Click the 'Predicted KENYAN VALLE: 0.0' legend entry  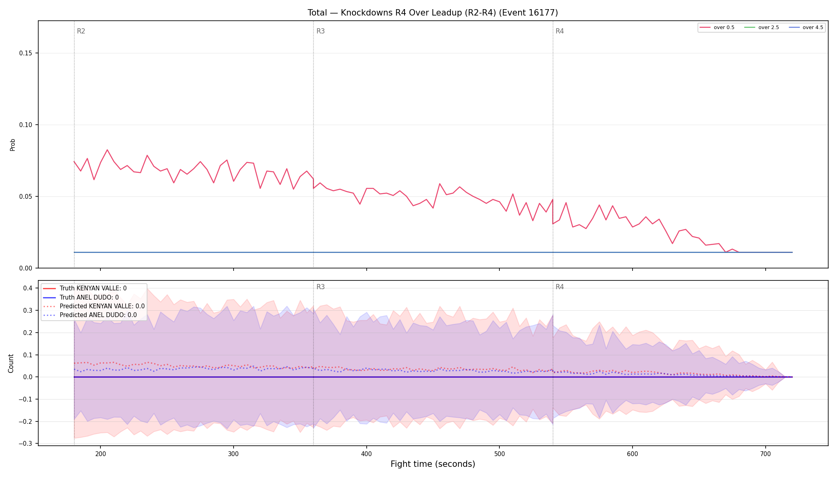94,306
